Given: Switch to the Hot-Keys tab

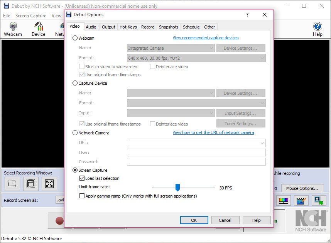Looking at the screenshot, I should [x=128, y=27].
